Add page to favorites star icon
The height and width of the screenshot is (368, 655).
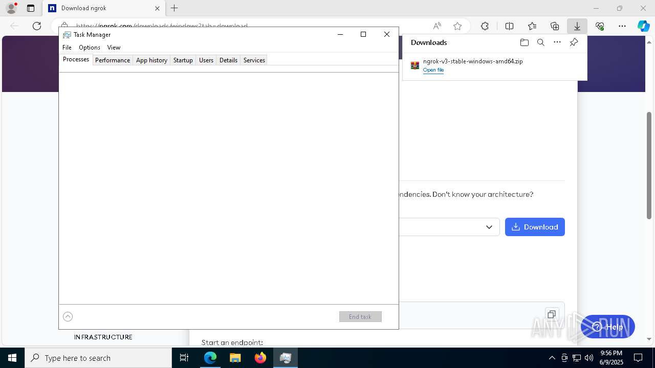coord(457,26)
